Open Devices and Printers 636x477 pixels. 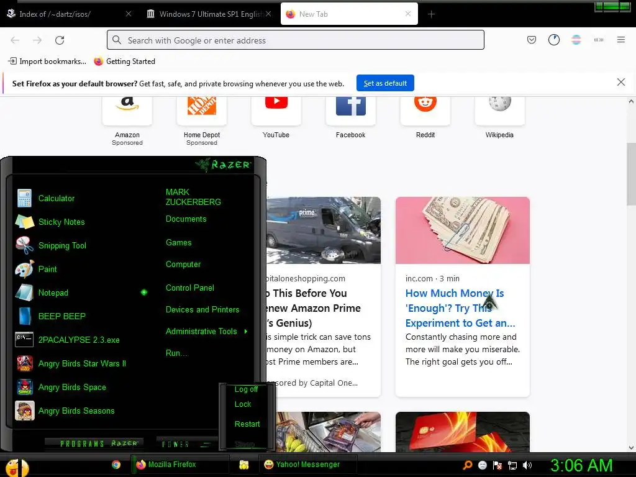pos(202,309)
